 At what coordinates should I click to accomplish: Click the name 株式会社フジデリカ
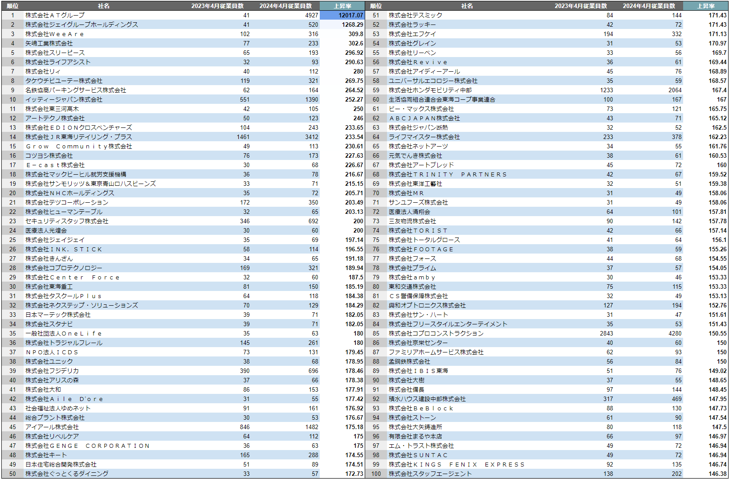coord(52,371)
